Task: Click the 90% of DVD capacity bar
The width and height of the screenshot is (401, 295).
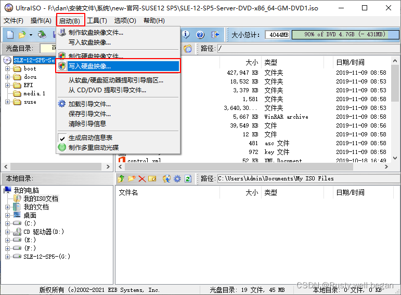Action: coord(345,34)
